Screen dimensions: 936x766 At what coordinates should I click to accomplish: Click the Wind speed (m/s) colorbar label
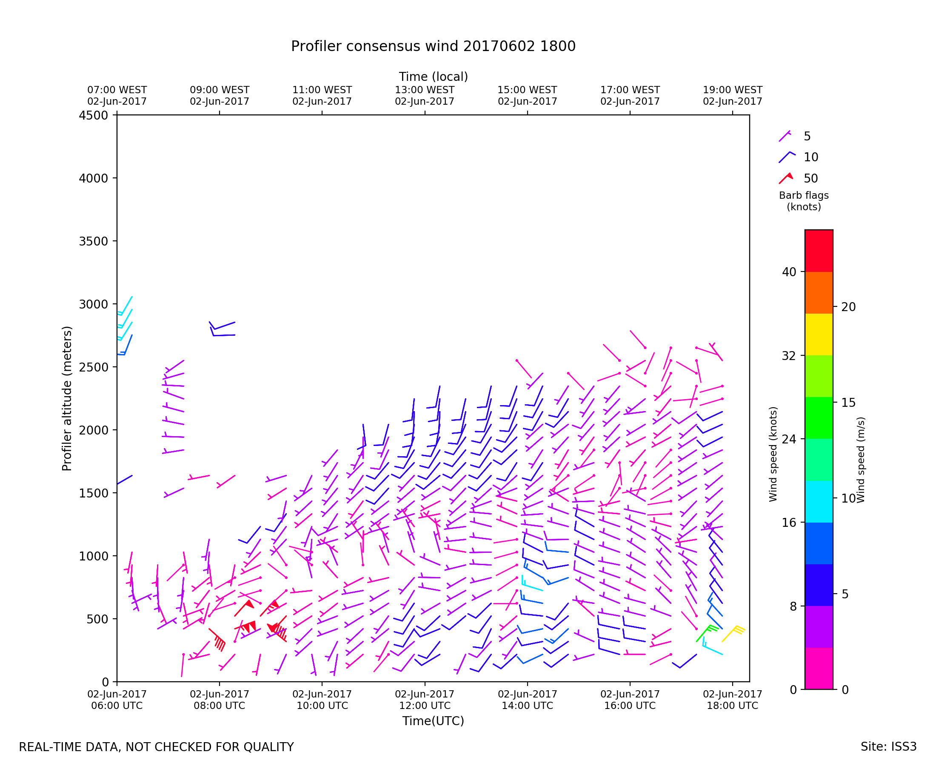click(x=861, y=460)
